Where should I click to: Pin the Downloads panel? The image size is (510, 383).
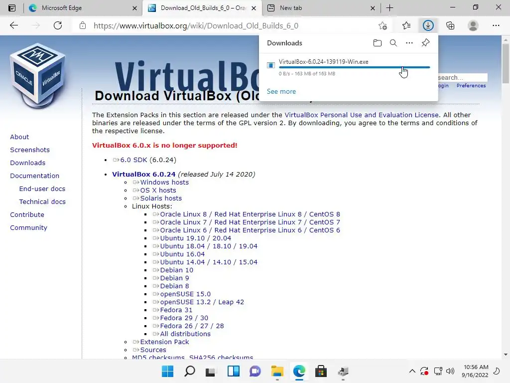(425, 43)
